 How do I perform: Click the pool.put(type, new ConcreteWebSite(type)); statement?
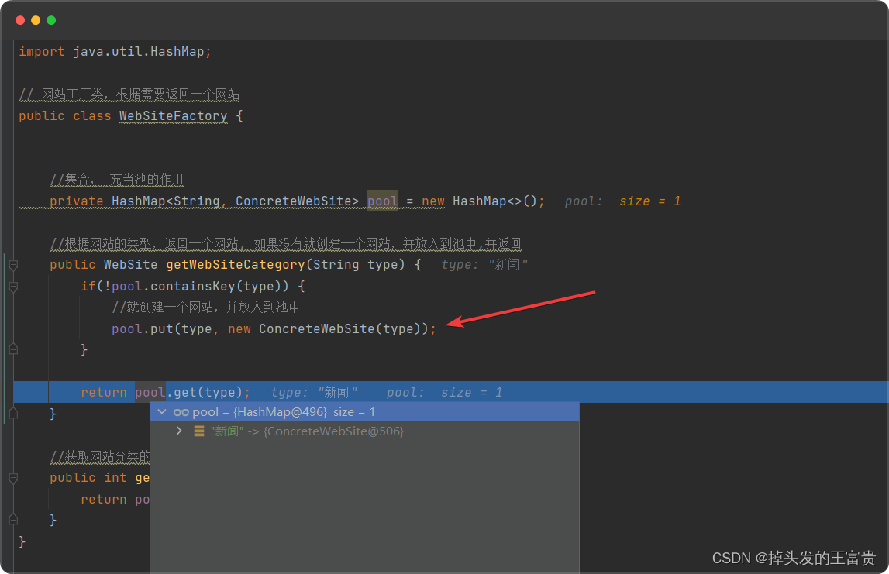(x=274, y=328)
